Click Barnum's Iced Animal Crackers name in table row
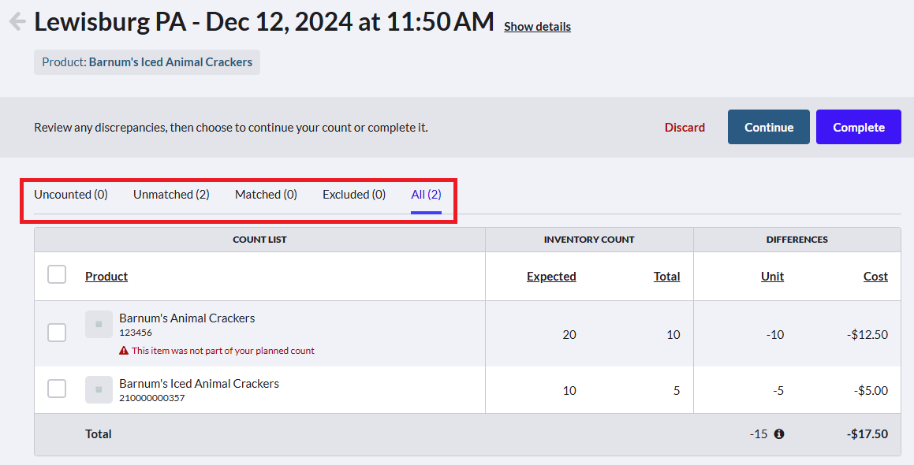 (x=199, y=383)
